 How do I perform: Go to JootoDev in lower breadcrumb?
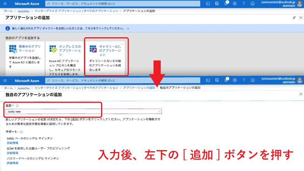[x=24, y=88]
